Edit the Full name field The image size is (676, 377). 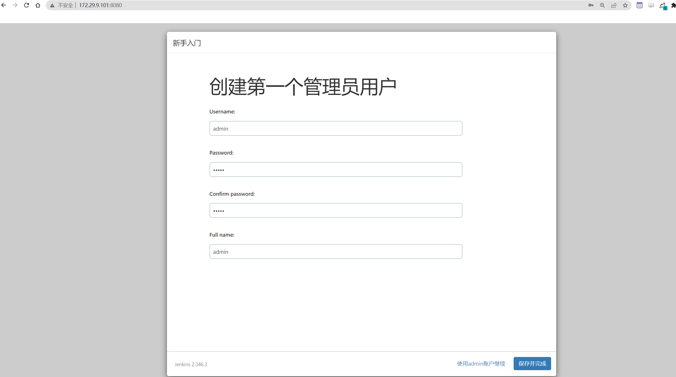point(336,252)
